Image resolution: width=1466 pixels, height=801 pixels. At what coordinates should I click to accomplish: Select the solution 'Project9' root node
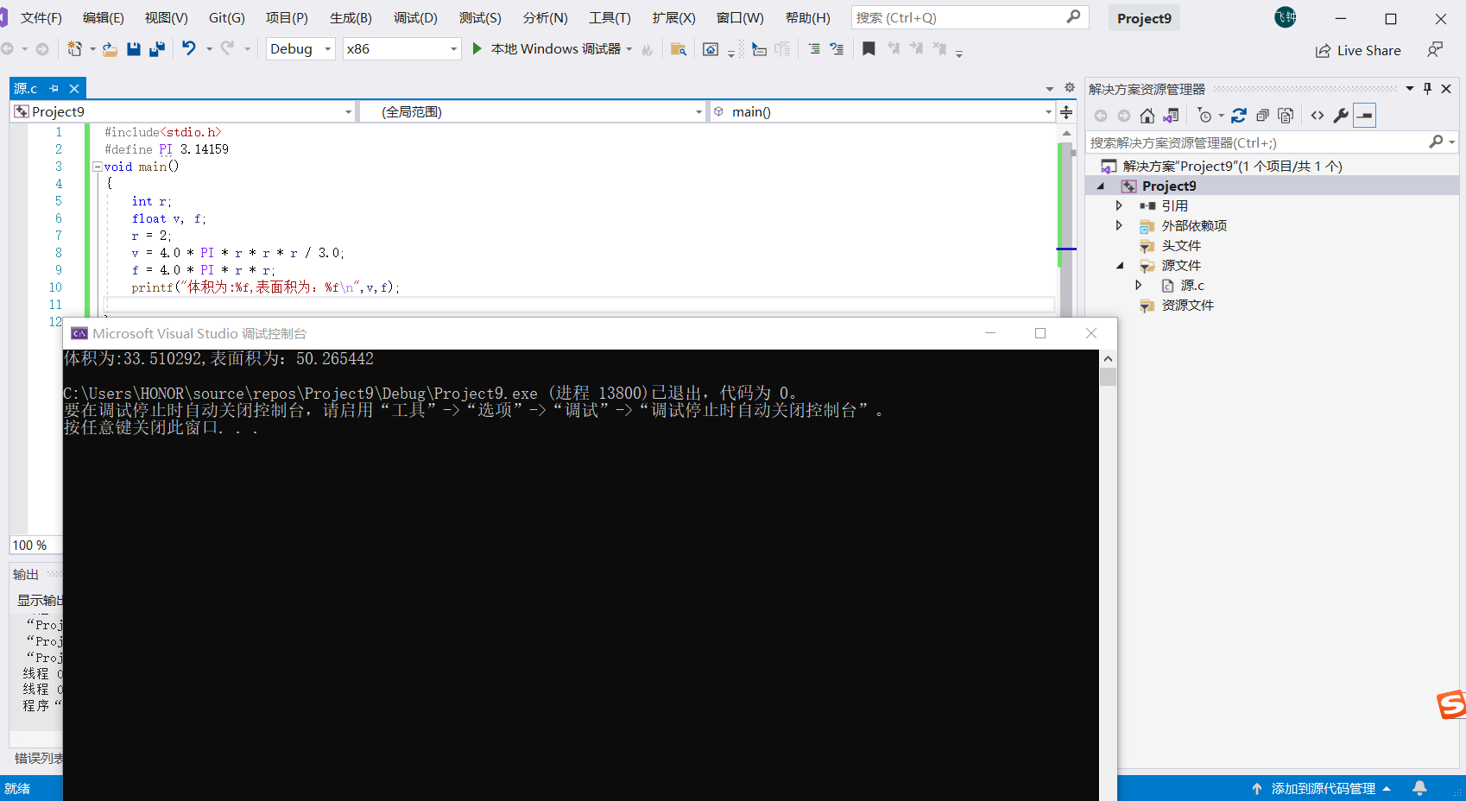click(1232, 167)
